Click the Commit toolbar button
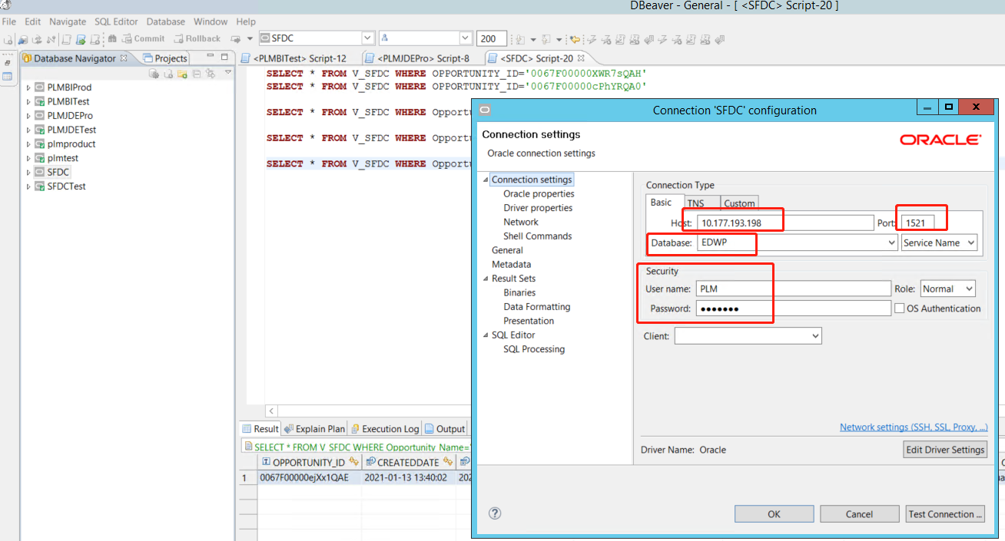The image size is (1005, 541). [143, 38]
